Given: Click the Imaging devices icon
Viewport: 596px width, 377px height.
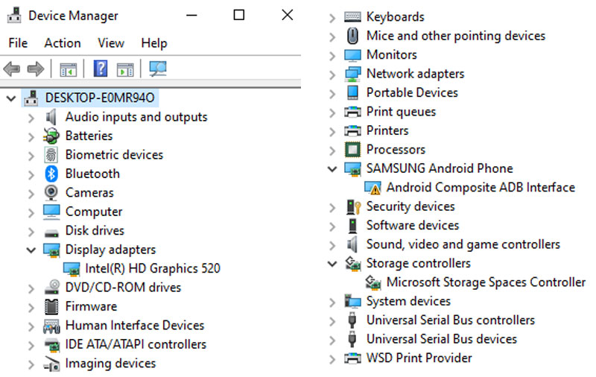Looking at the screenshot, I should (51, 364).
